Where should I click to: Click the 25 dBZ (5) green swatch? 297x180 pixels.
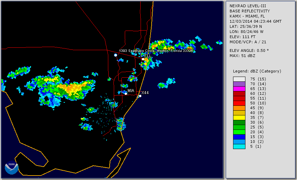(x=239, y=127)
